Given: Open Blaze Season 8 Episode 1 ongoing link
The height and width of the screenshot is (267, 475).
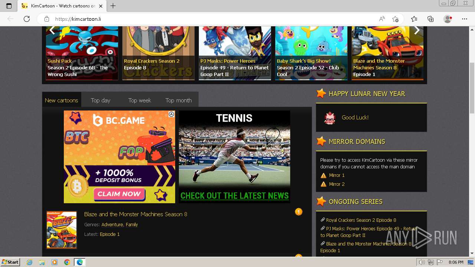Looking at the screenshot, I should tap(366, 247).
